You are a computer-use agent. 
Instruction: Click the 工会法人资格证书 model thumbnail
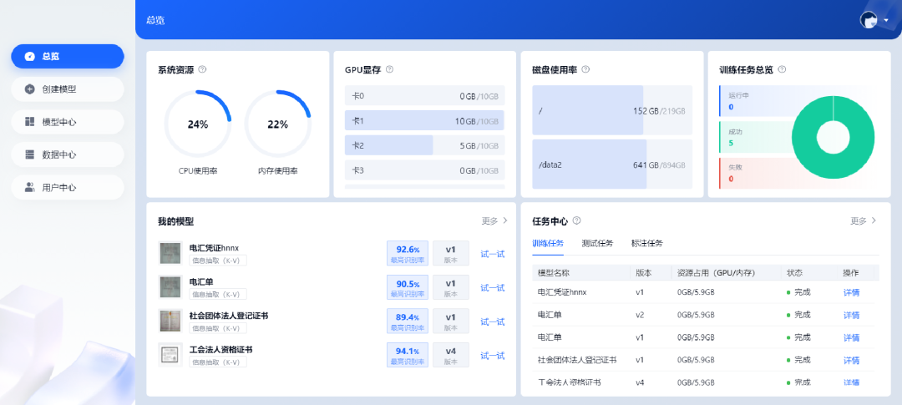pyautogui.click(x=170, y=355)
